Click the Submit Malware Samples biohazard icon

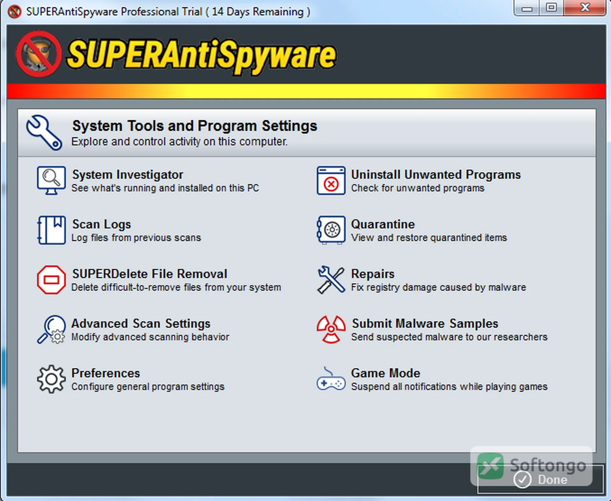tap(331, 330)
